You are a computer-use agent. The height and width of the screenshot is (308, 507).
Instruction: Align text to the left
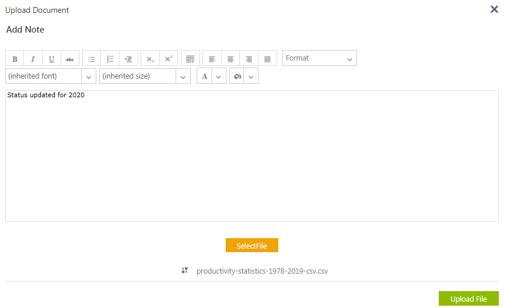[212, 59]
